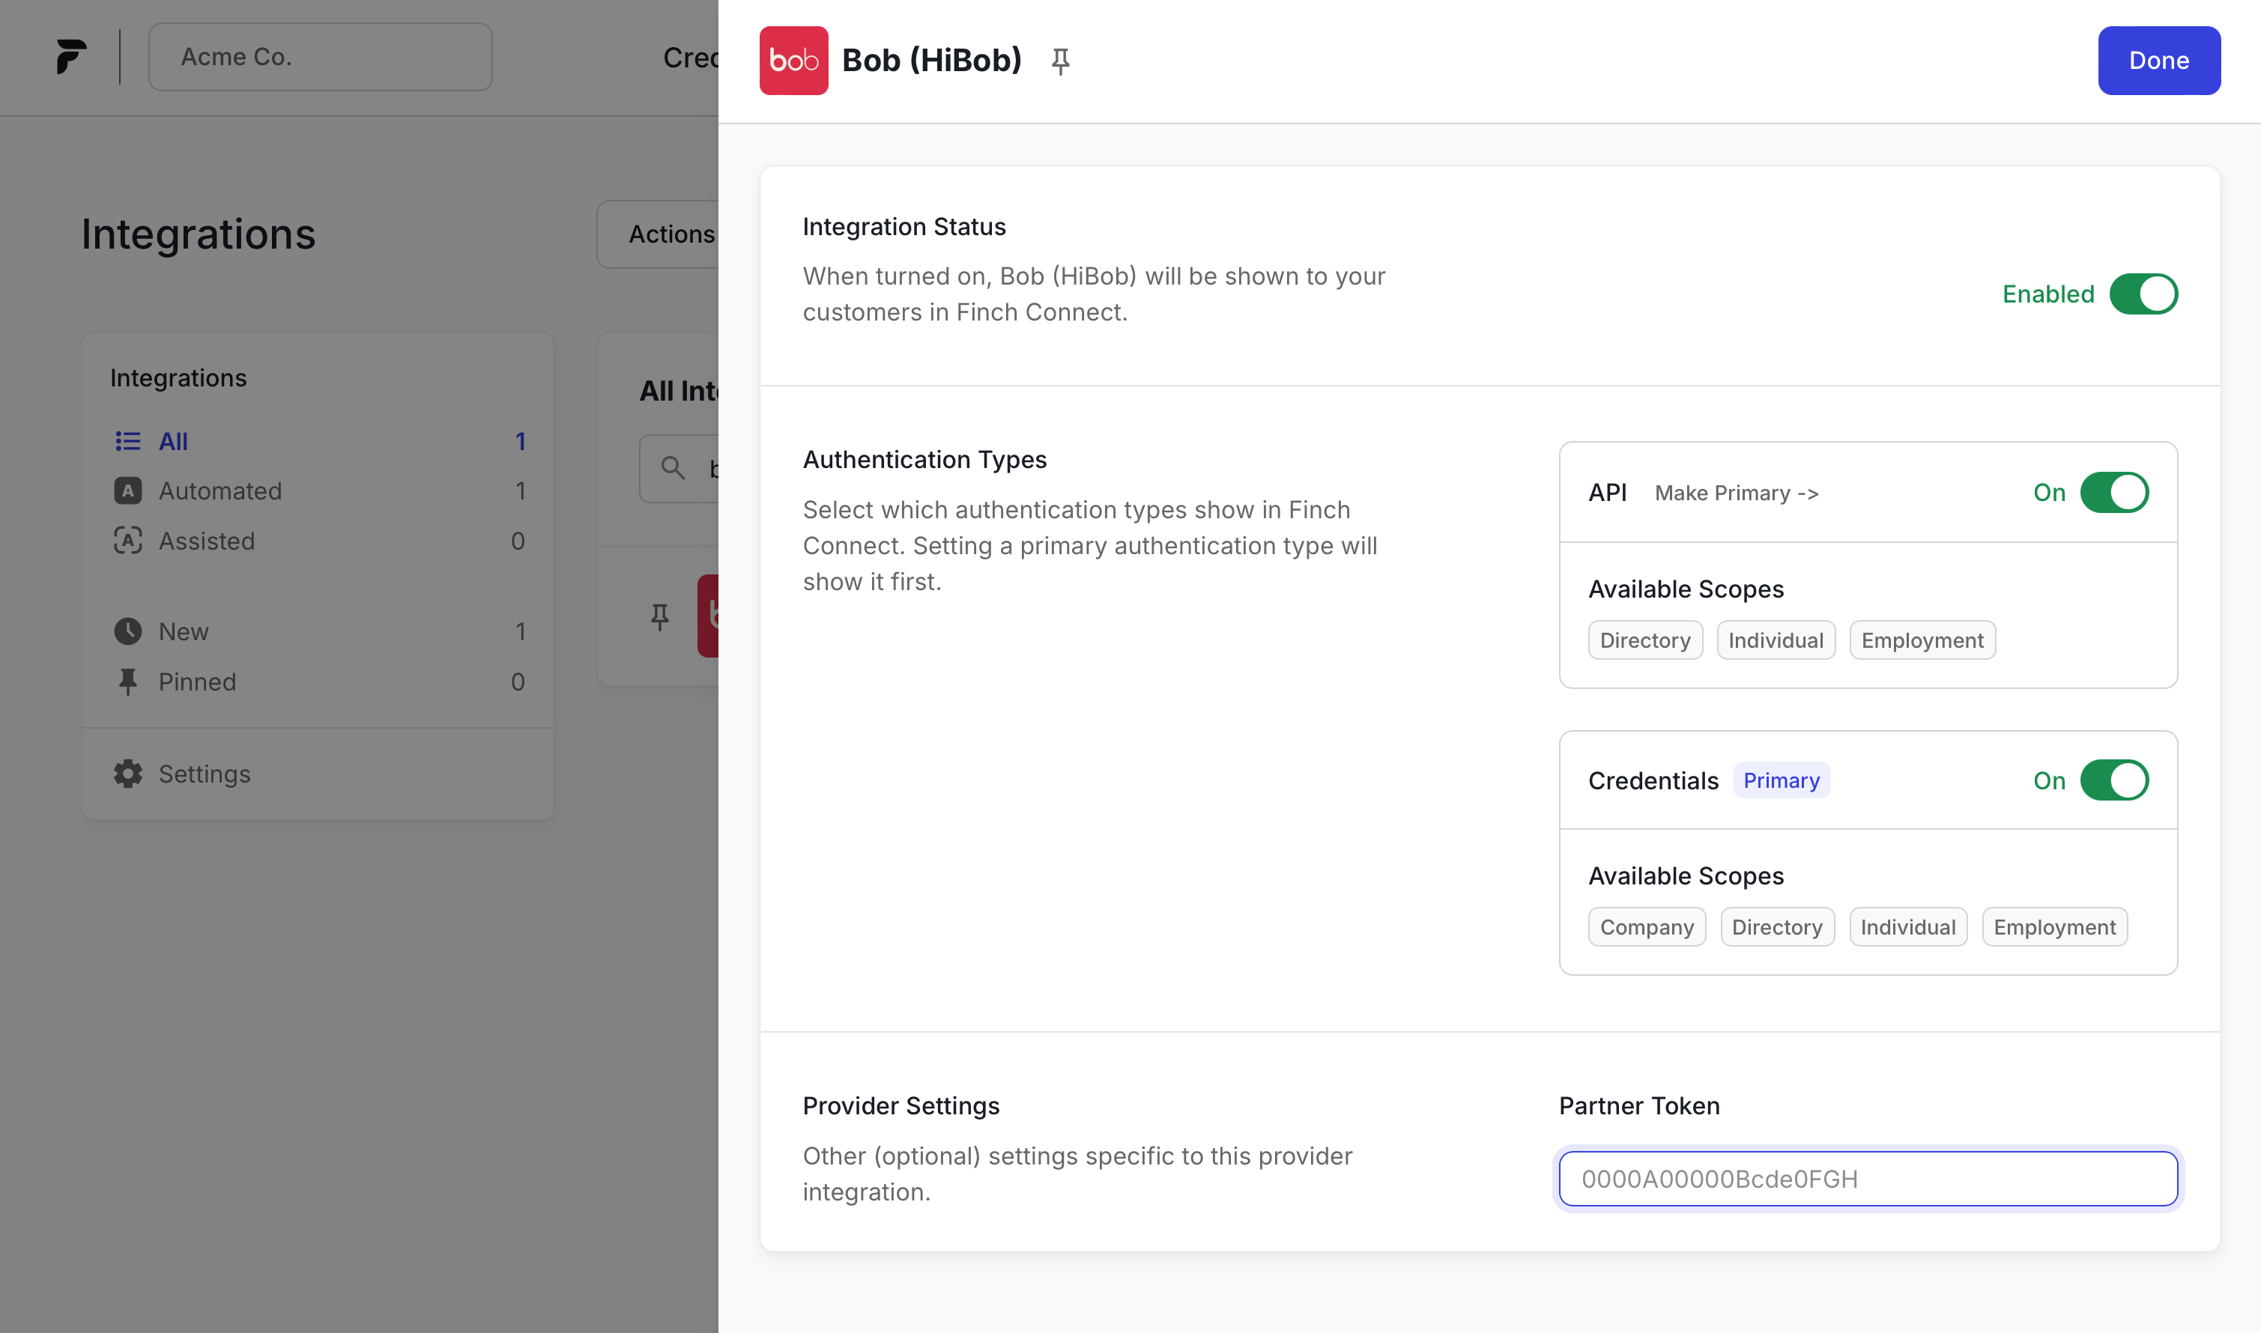Click the Done button
The image size is (2261, 1333).
tap(2158, 60)
